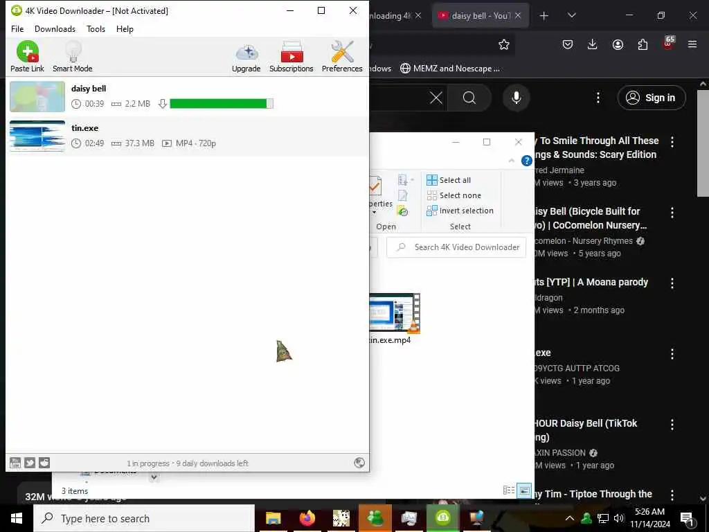Click '1 in progress · 9 daily downloads left'
709x532 pixels.
pyautogui.click(x=187, y=463)
